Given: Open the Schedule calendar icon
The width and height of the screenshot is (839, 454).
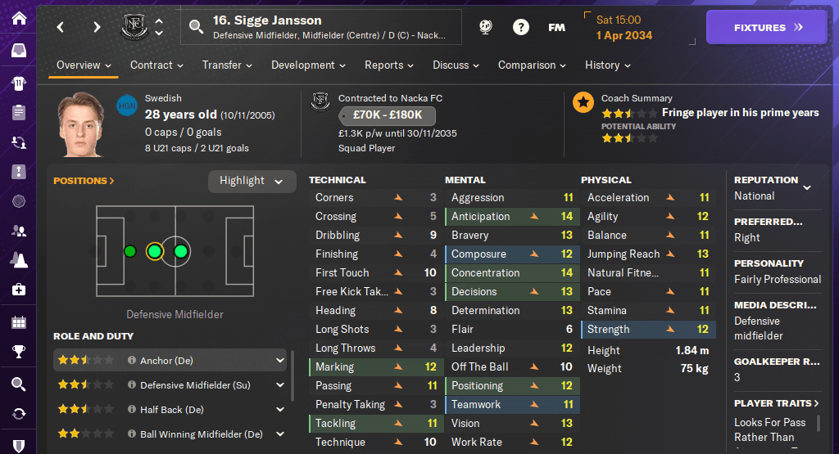Looking at the screenshot, I should pos(18,321).
